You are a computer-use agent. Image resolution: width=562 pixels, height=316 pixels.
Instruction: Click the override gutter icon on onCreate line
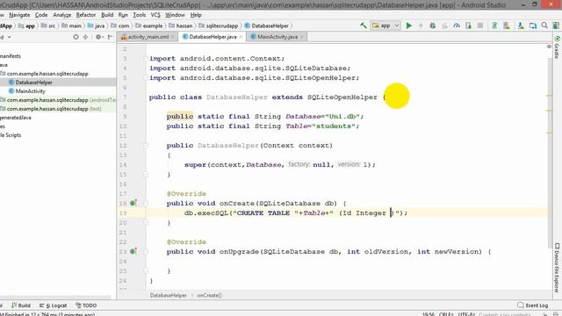[133, 203]
